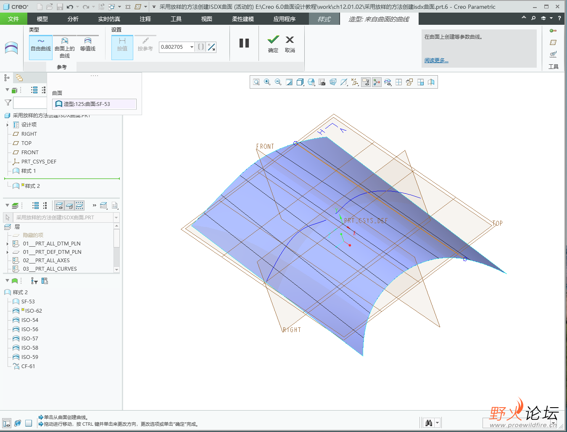Click the Repaint icon in graphics toolbar
Viewport: 567px width, 432px height.
(x=289, y=82)
